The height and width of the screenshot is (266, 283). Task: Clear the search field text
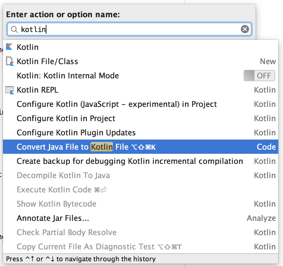click(x=245, y=29)
